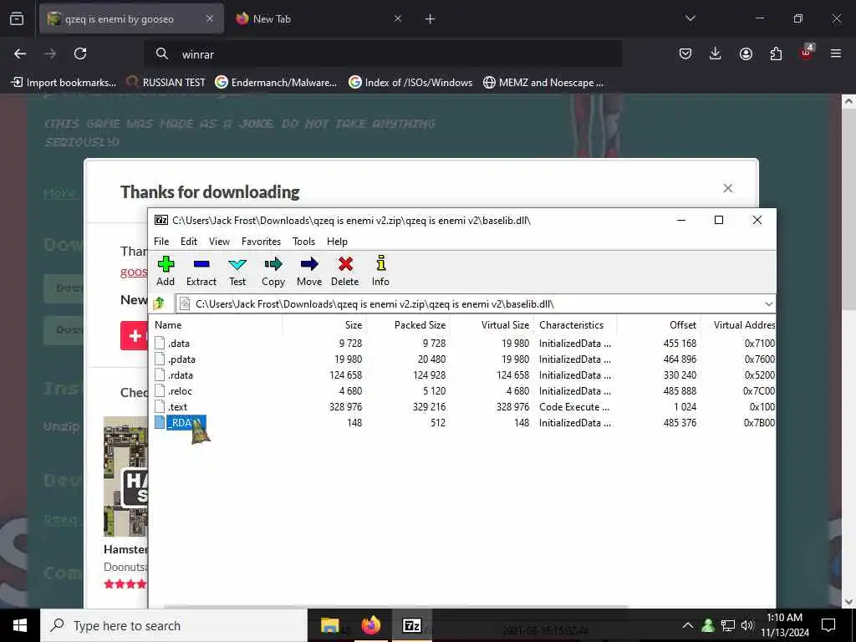
Task: Click the Extract toolbar icon
Action: pos(201,265)
